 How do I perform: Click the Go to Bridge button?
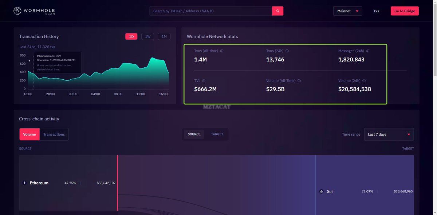tap(405, 11)
